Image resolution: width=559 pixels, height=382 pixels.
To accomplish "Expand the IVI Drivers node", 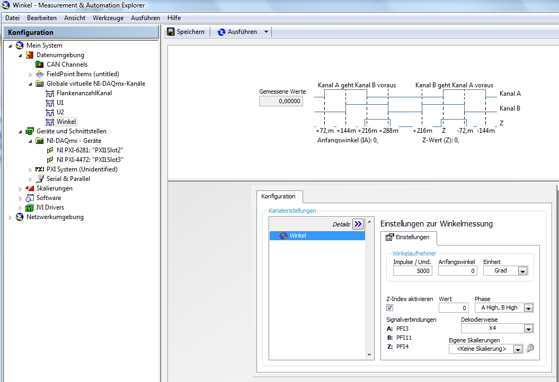I will (20, 208).
